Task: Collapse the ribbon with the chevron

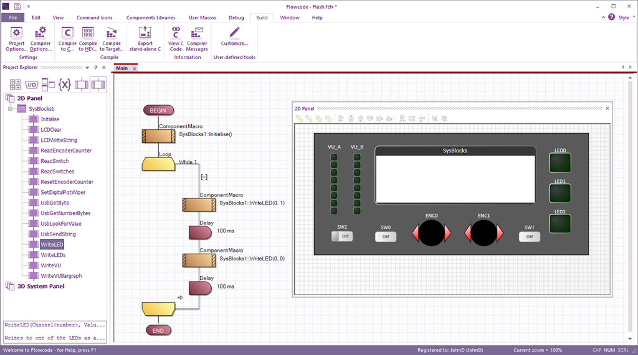Action: [603, 17]
